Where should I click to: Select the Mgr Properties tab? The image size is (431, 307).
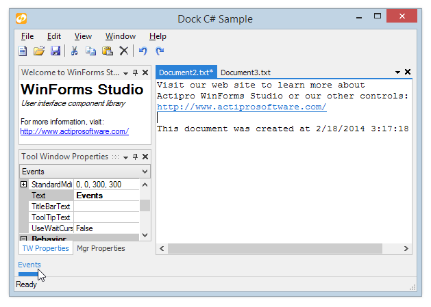(x=101, y=248)
